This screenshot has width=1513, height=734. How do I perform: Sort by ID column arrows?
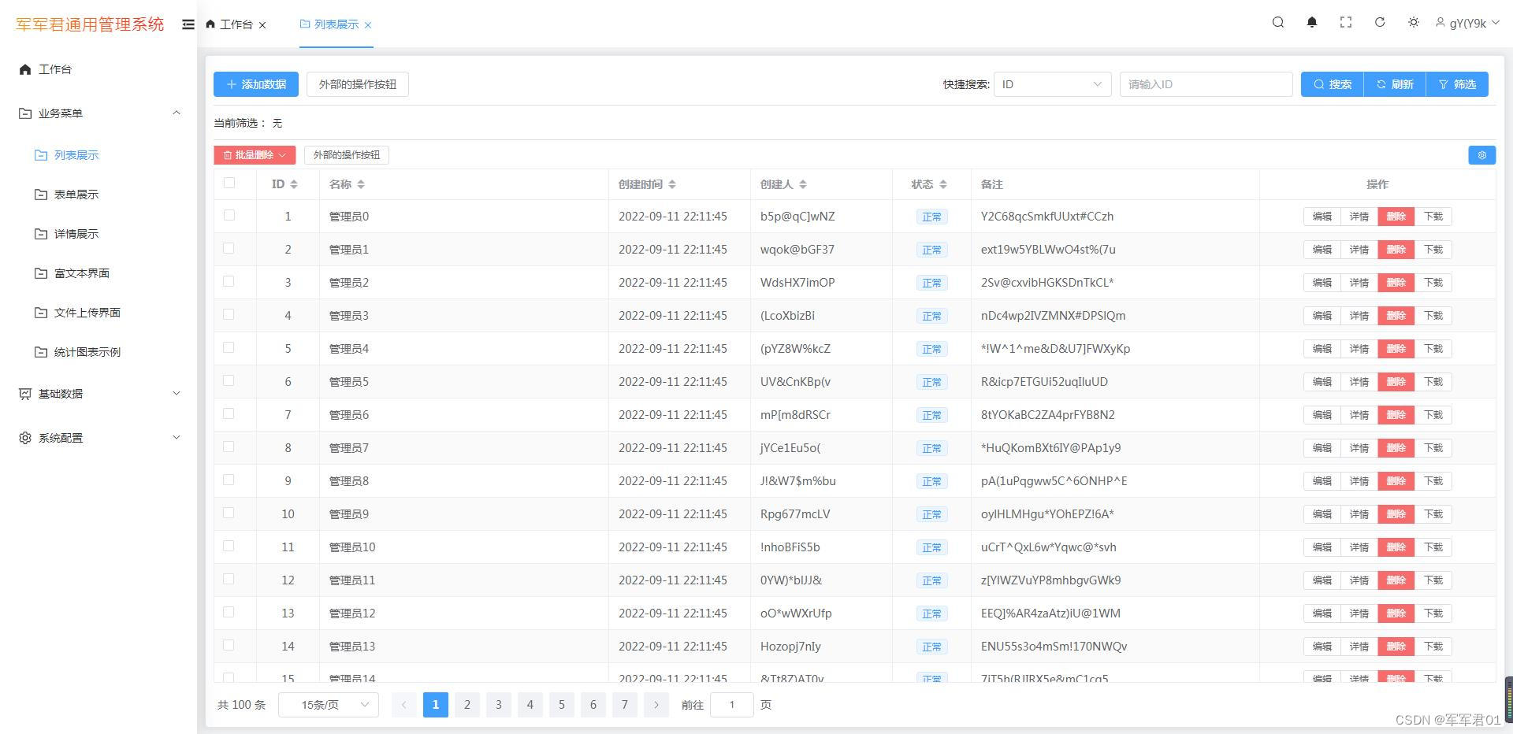tap(294, 184)
